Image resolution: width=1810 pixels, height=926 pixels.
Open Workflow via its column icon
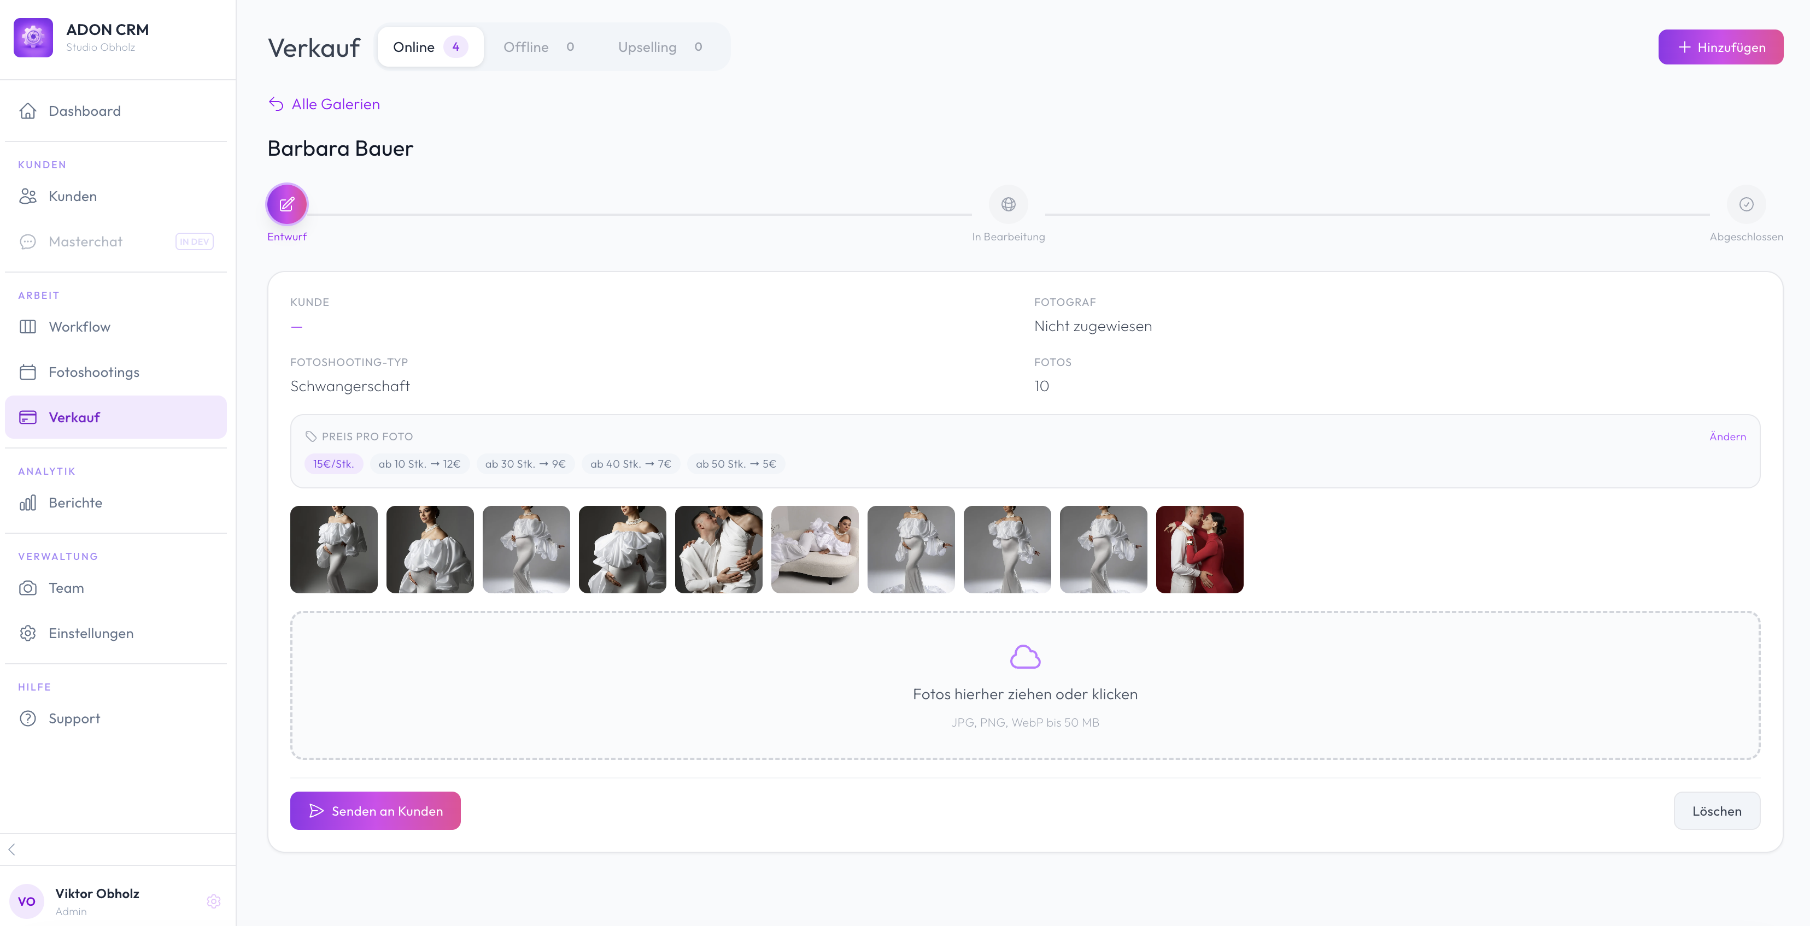click(28, 327)
